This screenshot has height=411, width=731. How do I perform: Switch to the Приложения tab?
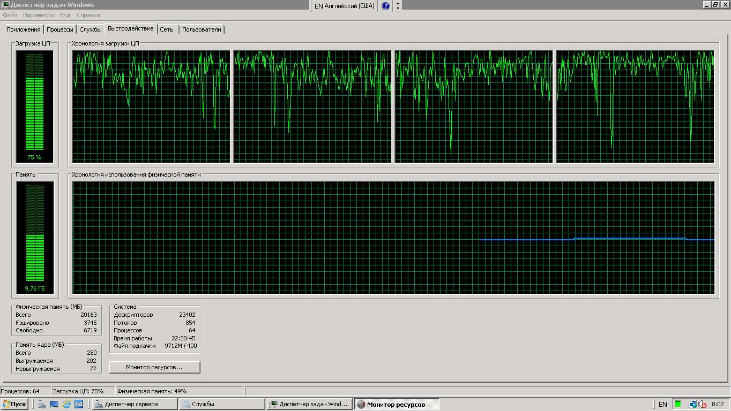coord(23,29)
